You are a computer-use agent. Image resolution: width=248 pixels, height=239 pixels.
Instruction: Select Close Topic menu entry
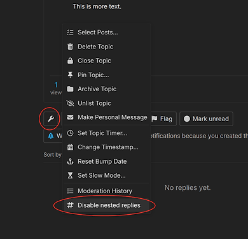pyautogui.click(x=107, y=61)
